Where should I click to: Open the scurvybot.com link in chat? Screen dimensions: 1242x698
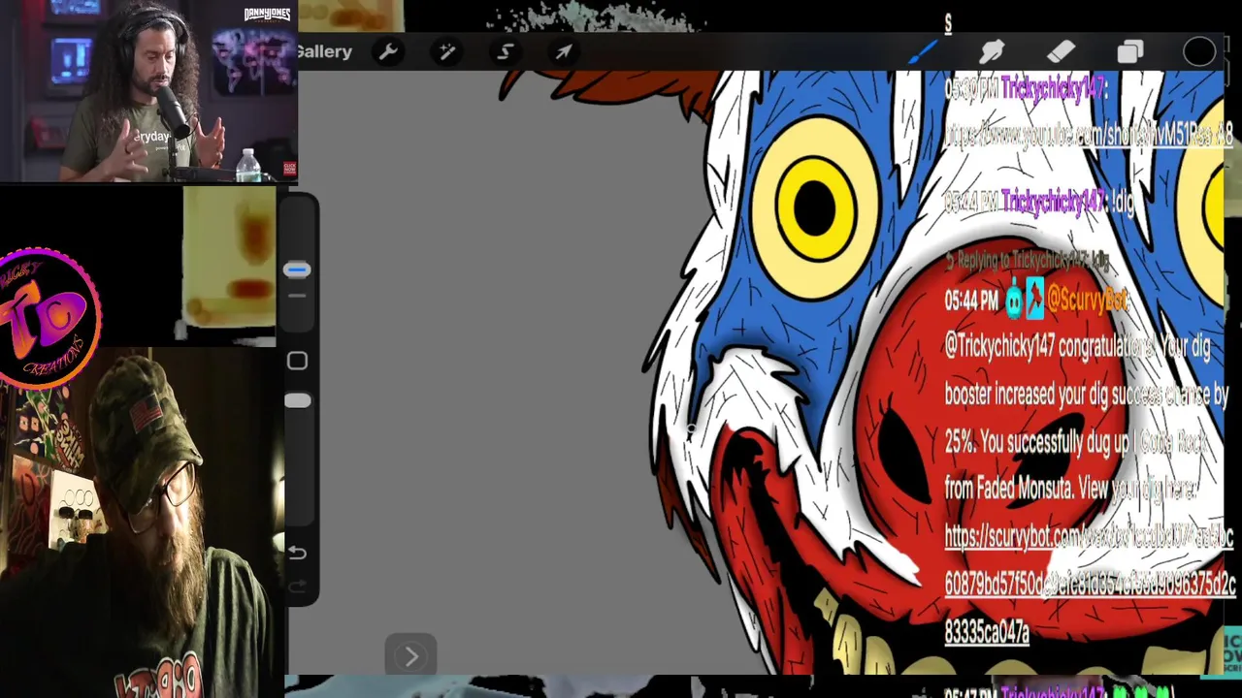(x=1089, y=584)
